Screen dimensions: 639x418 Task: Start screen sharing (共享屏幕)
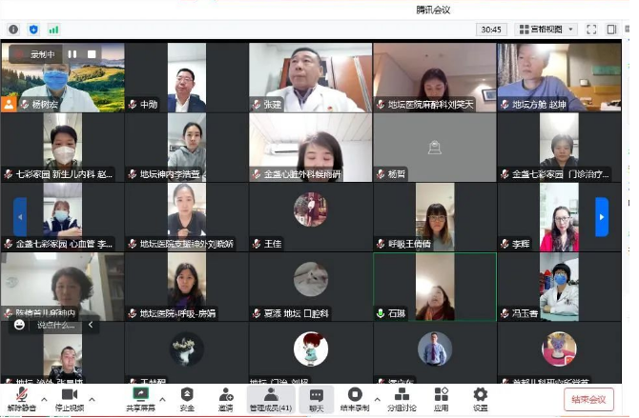pos(142,398)
